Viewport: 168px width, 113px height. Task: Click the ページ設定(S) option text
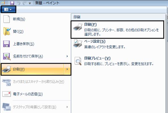[95, 41]
